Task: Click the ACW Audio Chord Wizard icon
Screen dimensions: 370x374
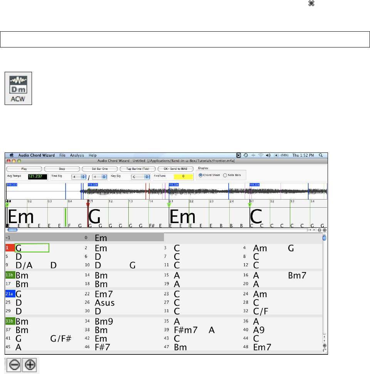Action: click(18, 88)
